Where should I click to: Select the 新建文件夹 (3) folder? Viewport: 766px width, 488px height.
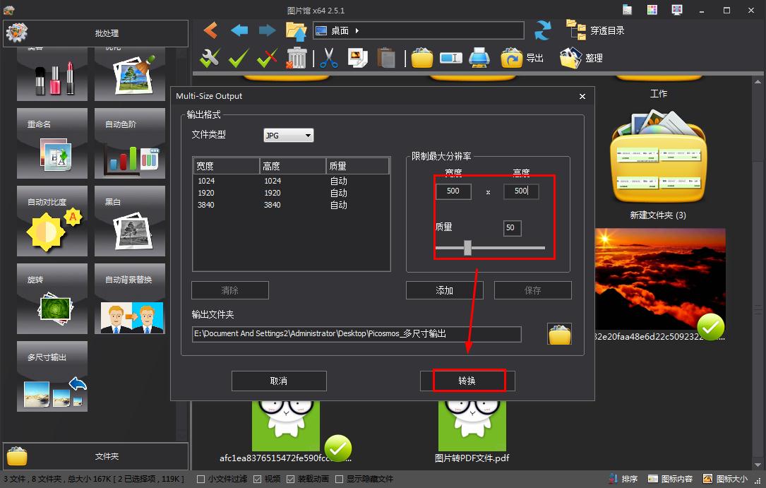point(658,164)
